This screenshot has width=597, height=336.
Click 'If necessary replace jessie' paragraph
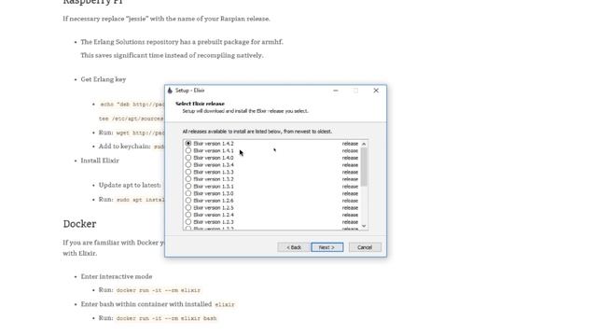(x=167, y=19)
